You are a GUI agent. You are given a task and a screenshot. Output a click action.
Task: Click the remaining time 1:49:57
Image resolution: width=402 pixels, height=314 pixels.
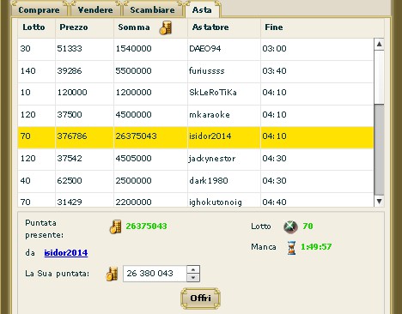(x=316, y=247)
